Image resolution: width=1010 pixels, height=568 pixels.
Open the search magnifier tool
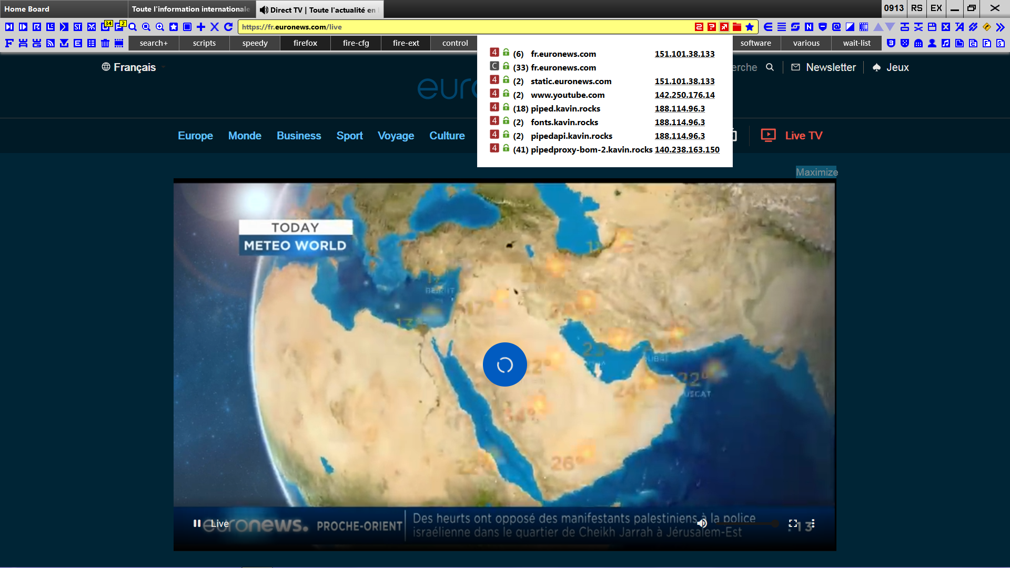(x=133, y=27)
